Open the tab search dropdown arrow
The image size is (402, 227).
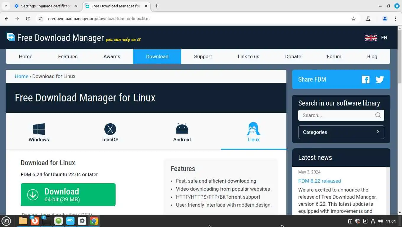pyautogui.click(x=6, y=6)
